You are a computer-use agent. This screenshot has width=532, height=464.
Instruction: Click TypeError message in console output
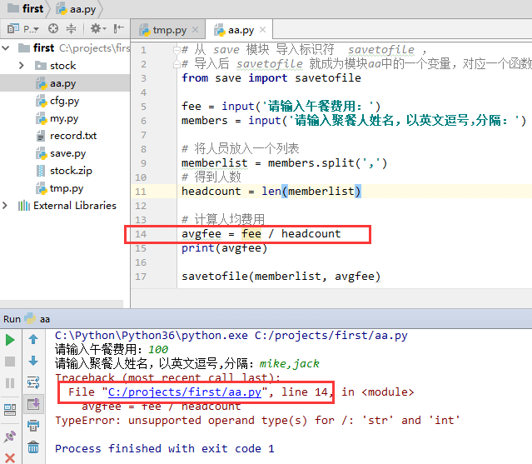(257, 421)
